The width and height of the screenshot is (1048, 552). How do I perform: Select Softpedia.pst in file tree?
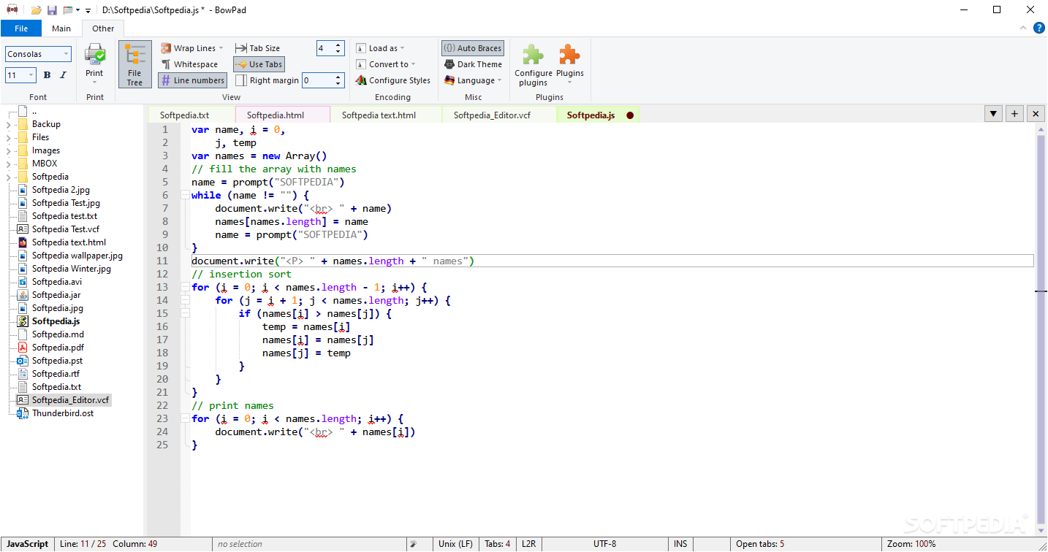pyautogui.click(x=56, y=361)
